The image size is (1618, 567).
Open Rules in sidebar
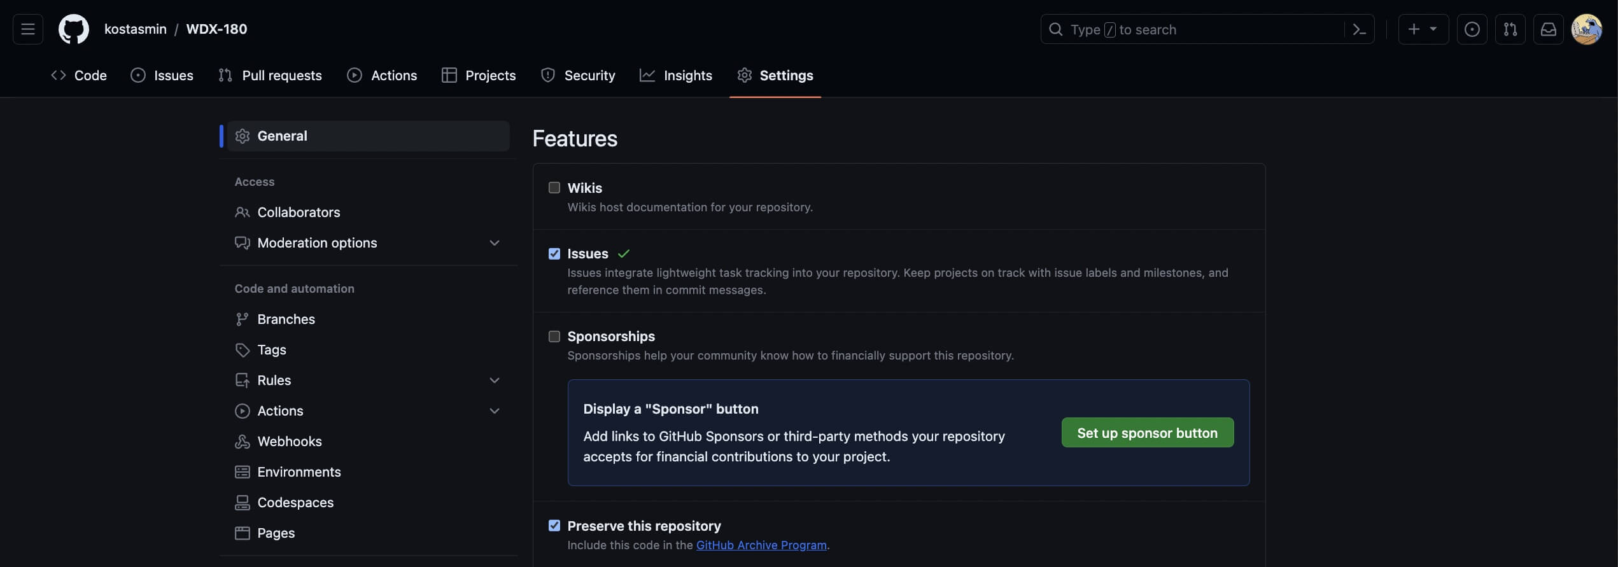[x=369, y=381]
